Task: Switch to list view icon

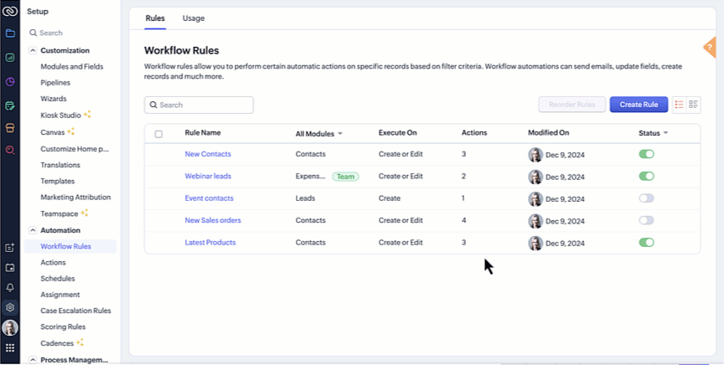Action: pos(680,105)
